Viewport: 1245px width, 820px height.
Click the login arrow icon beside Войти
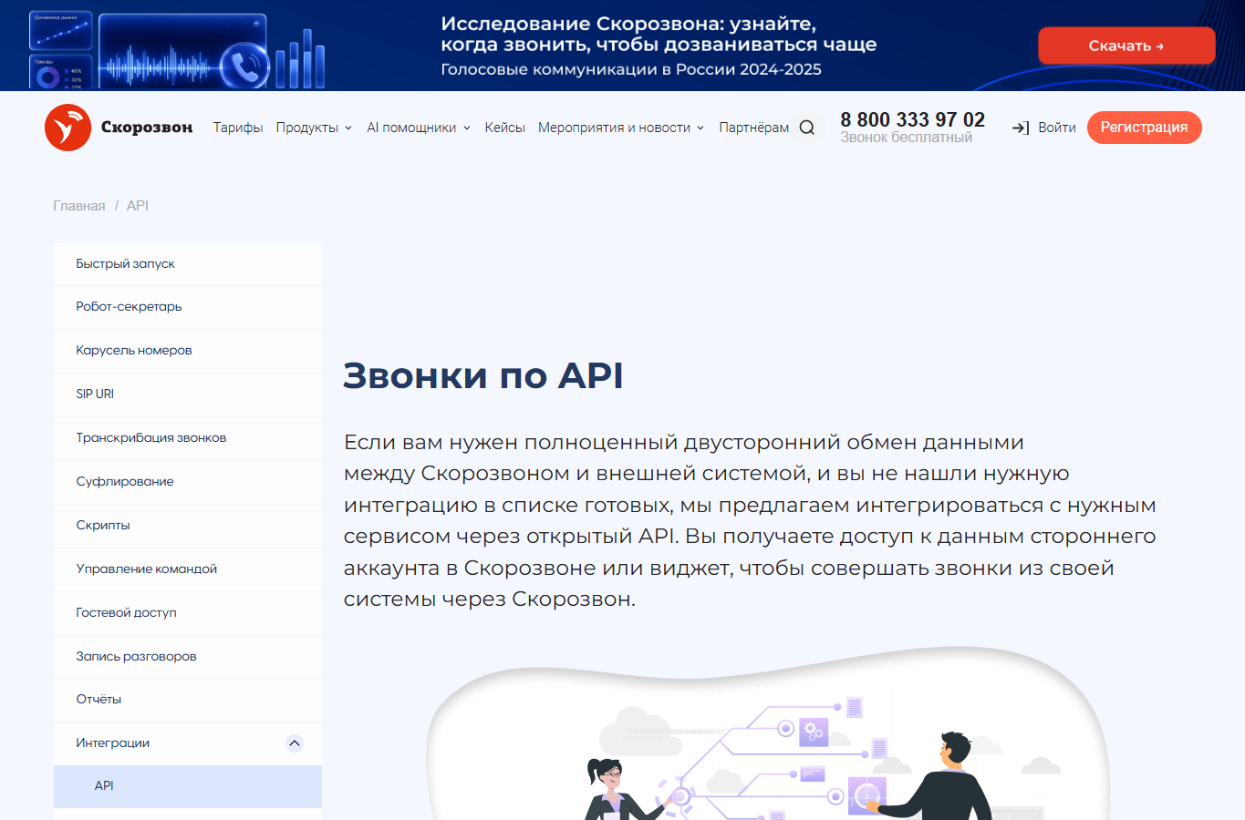[1021, 128]
